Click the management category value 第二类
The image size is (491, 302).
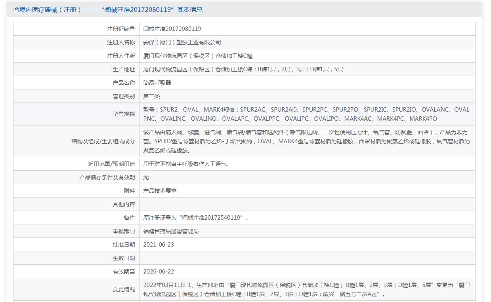click(x=152, y=96)
